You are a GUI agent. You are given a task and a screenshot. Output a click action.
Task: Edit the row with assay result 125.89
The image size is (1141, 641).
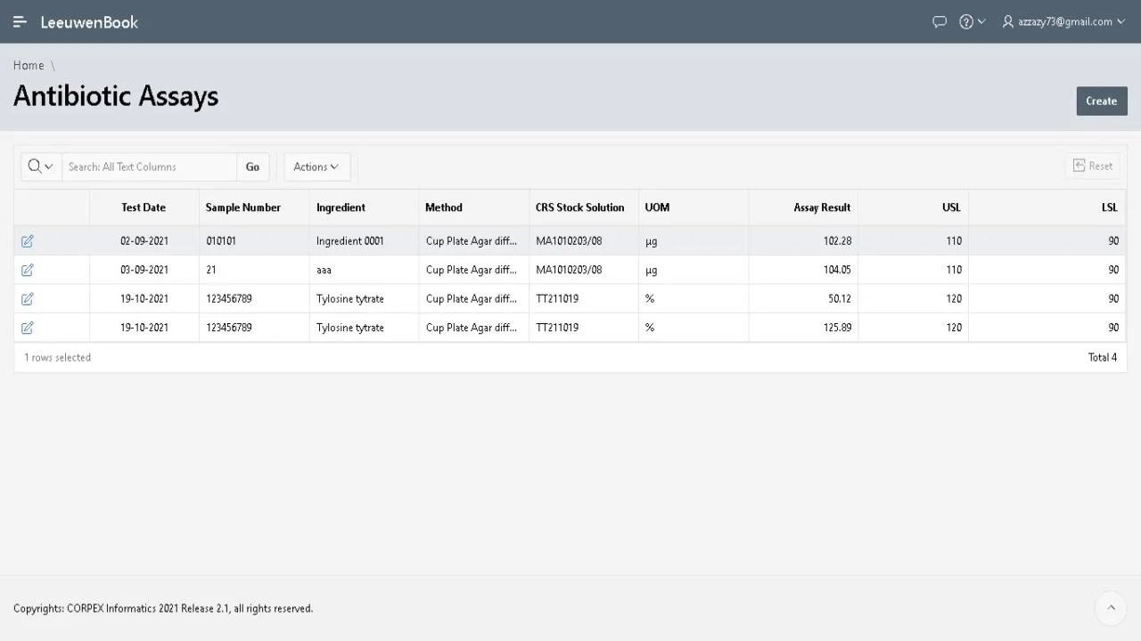28,328
